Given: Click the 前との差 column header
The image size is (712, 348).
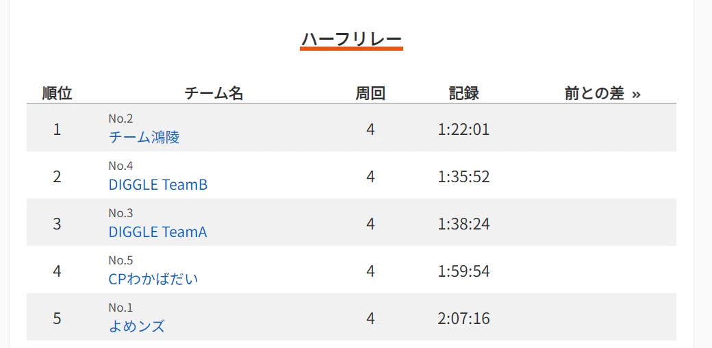Looking at the screenshot, I should click(x=594, y=93).
